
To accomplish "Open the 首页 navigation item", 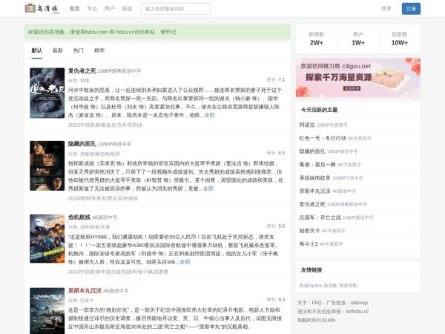I will pyautogui.click(x=74, y=9).
